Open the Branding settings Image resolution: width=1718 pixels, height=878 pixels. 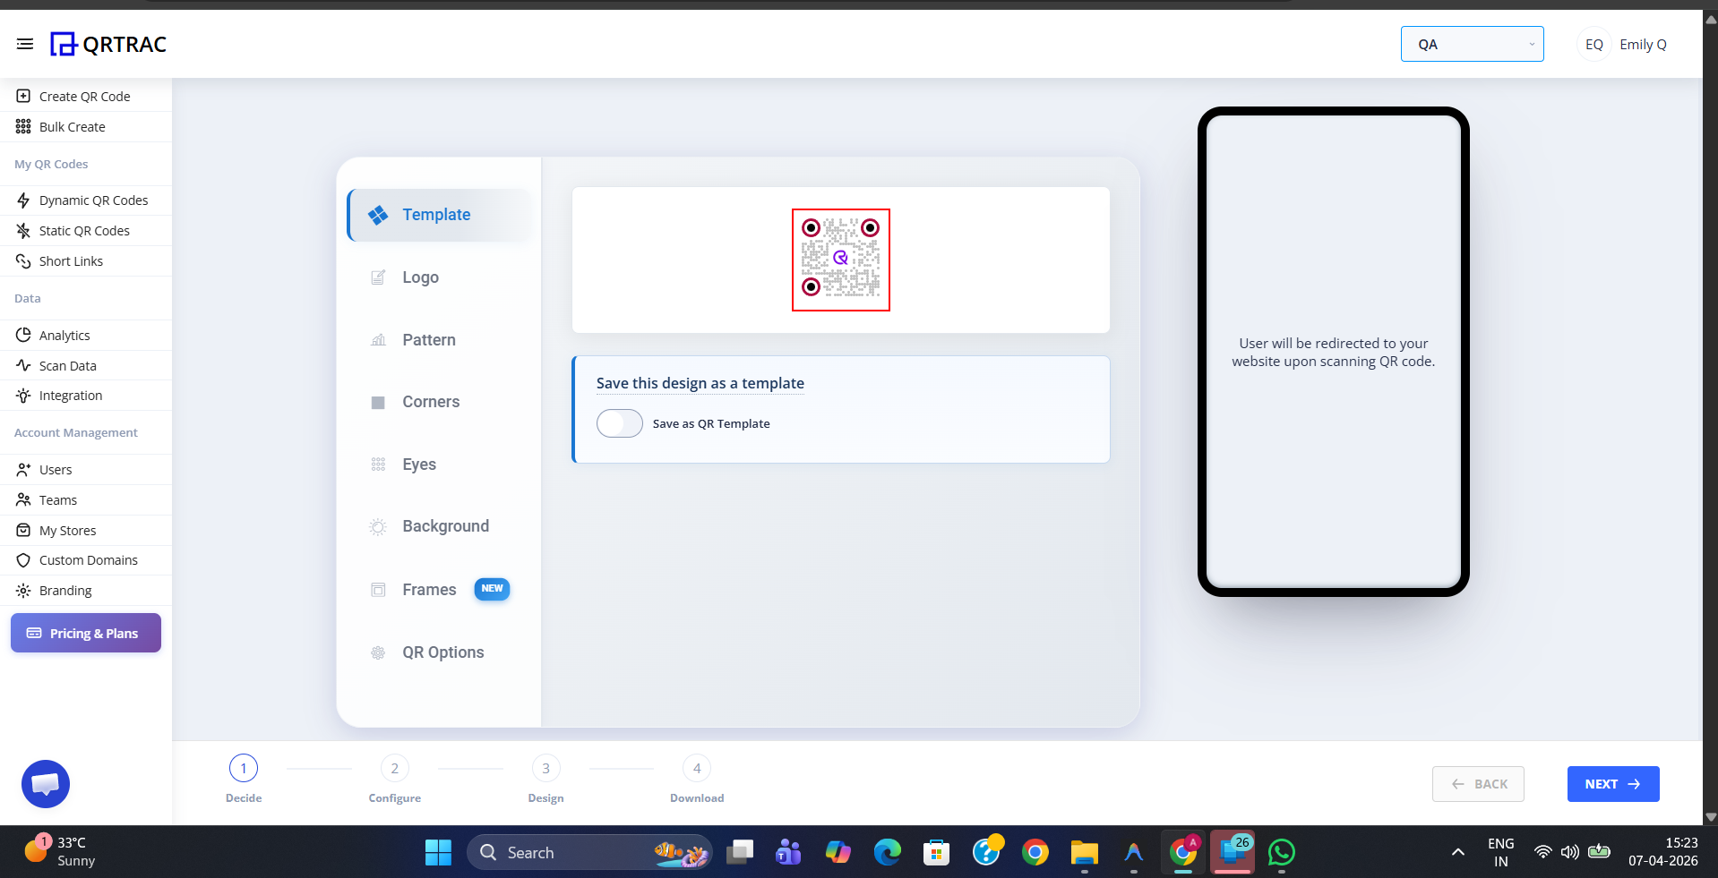[65, 590]
